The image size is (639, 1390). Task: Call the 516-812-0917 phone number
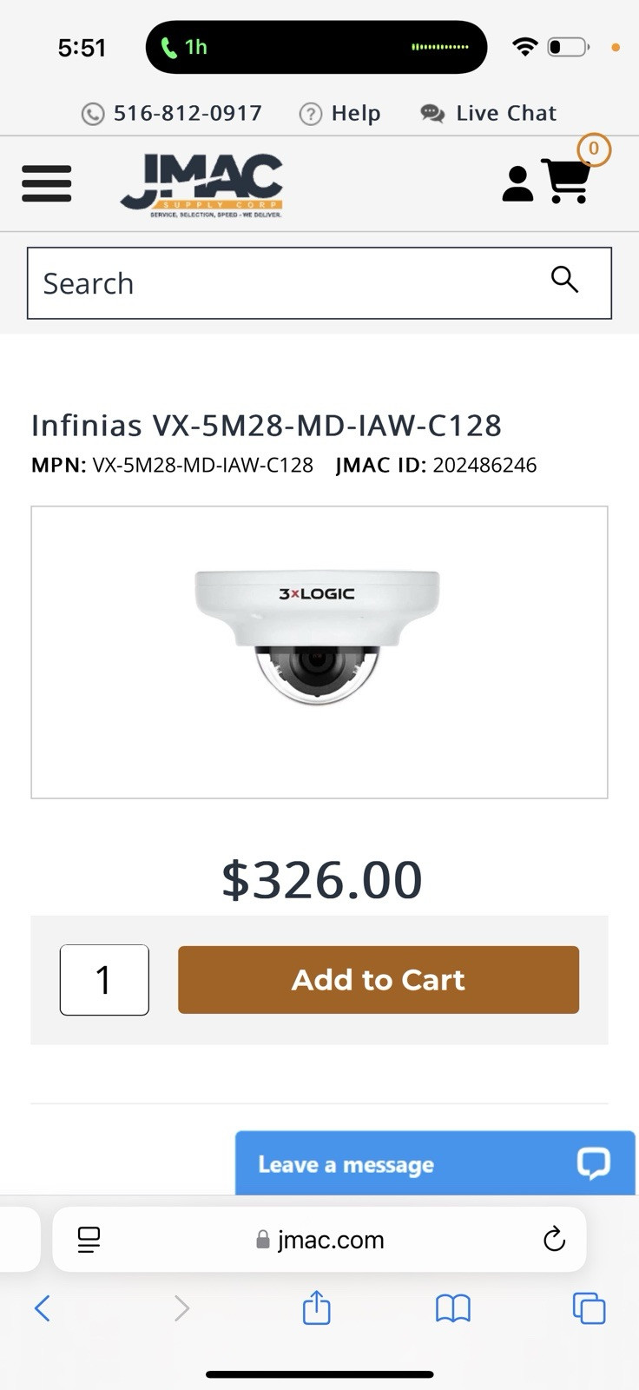tap(172, 114)
